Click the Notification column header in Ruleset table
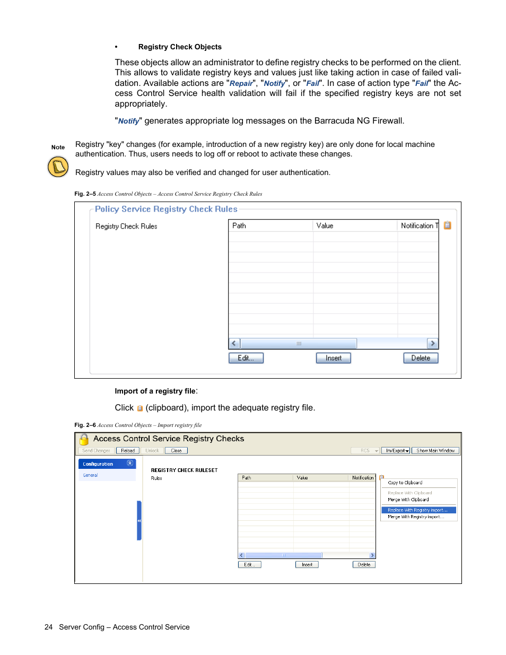506x655 pixels. (363, 478)
